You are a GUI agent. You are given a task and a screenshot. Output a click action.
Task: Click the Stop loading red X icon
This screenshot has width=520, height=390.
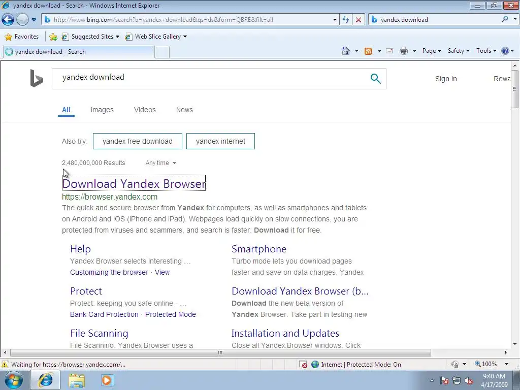(359, 20)
